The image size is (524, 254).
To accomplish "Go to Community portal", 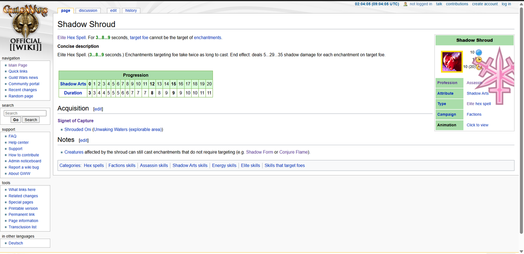I will pyautogui.click(x=24, y=84).
